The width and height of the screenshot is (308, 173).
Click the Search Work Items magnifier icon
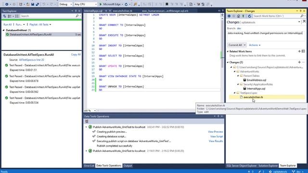click(x=302, y=16)
